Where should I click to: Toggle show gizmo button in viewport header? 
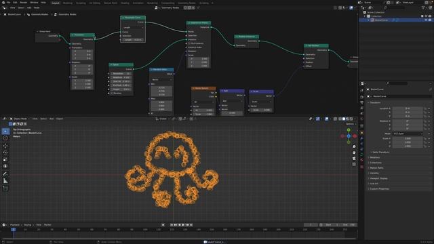pos(318,119)
